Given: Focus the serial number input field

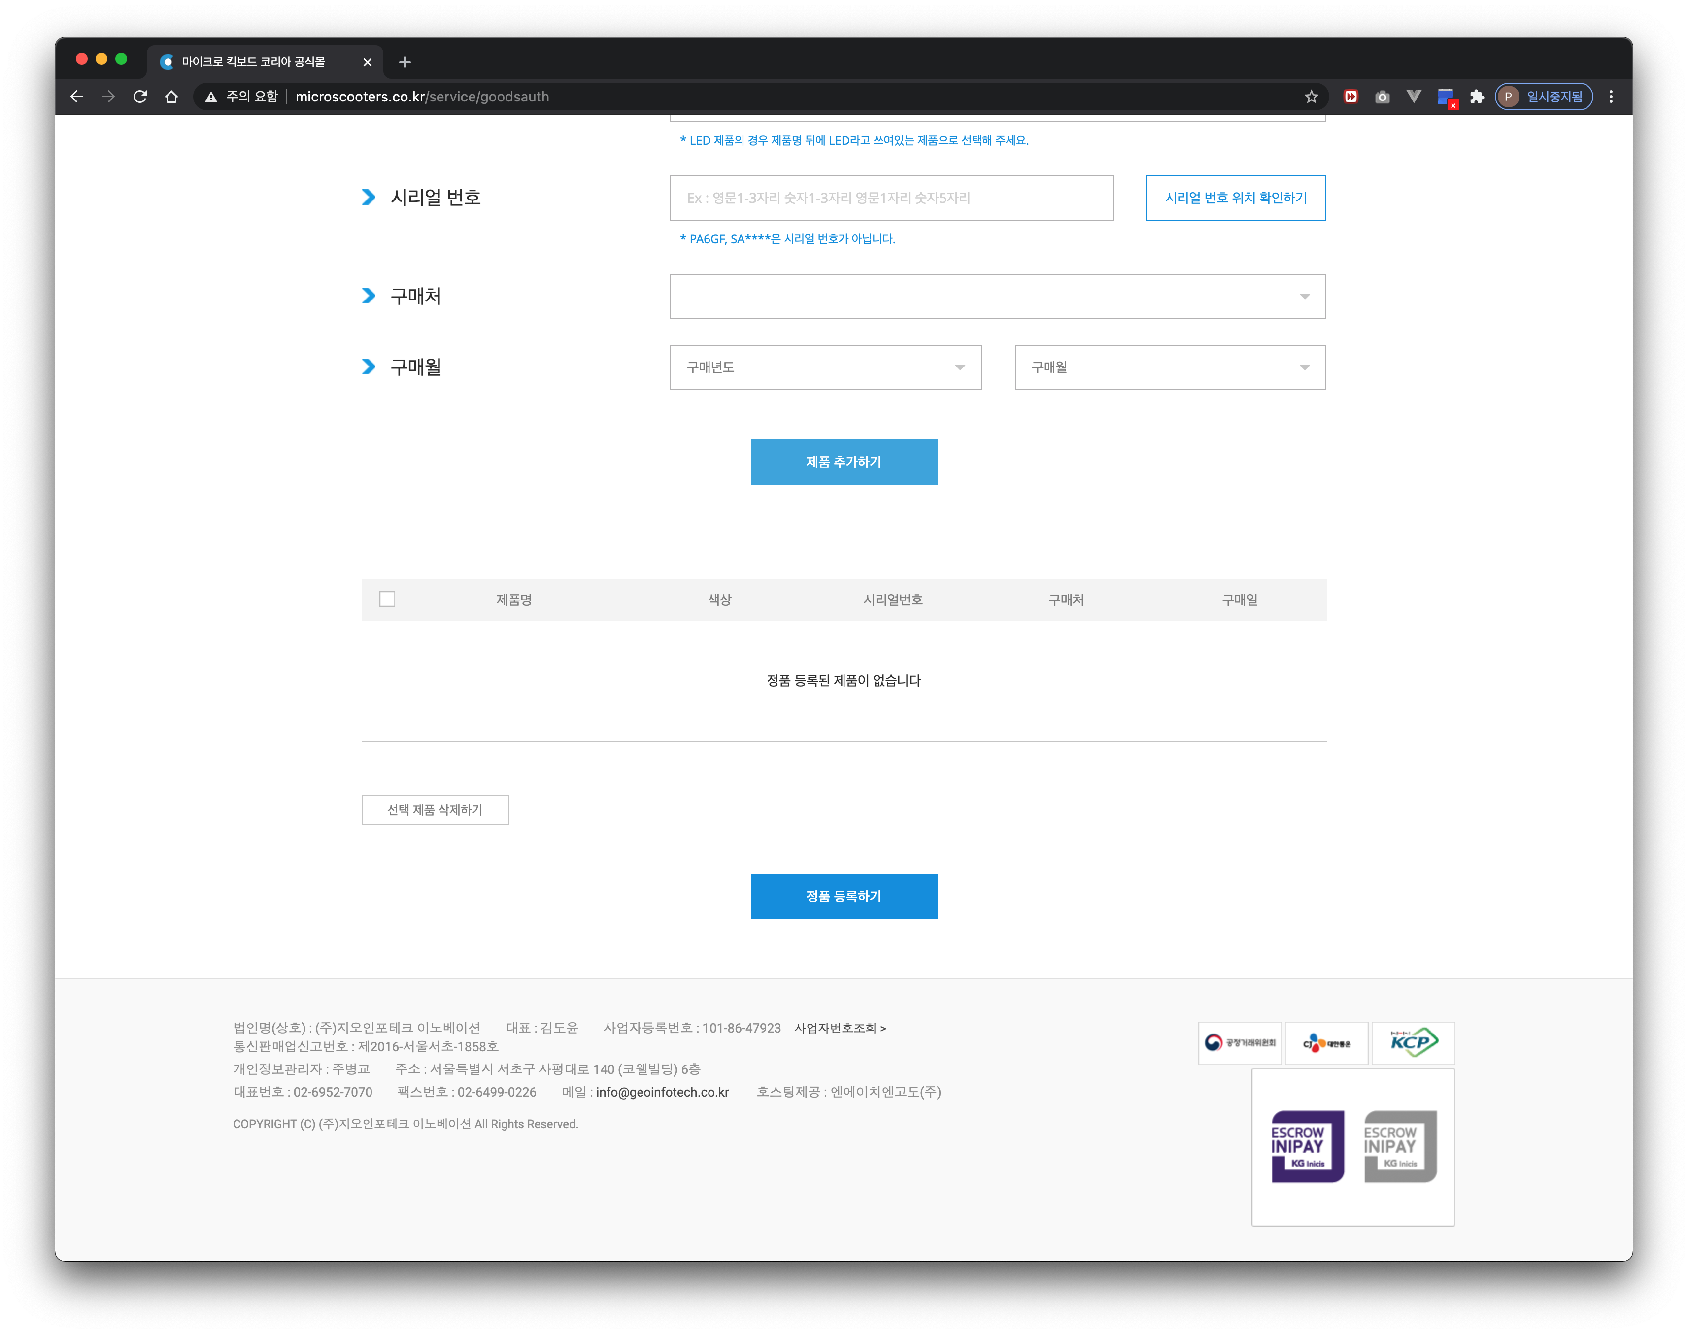Looking at the screenshot, I should pyautogui.click(x=890, y=198).
